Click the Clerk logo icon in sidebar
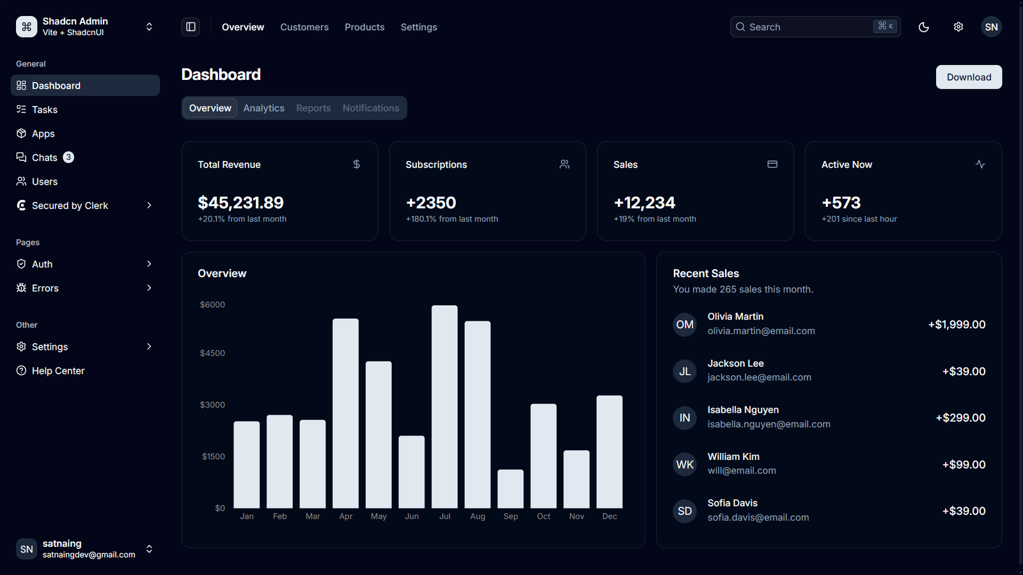 tap(21, 205)
